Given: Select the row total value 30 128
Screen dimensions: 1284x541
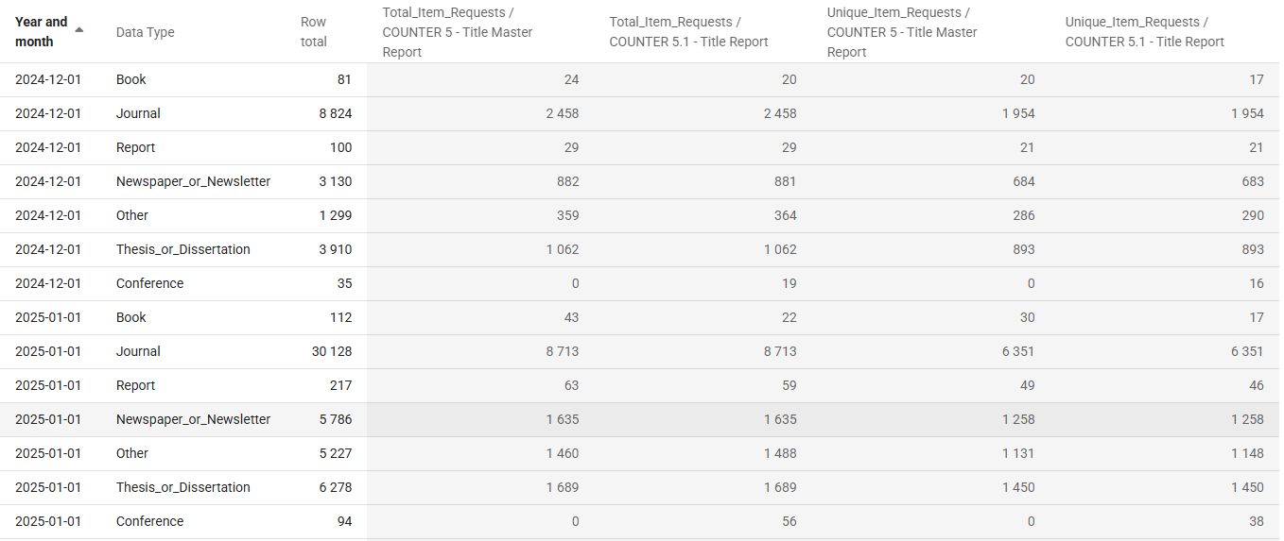Looking at the screenshot, I should point(332,351).
